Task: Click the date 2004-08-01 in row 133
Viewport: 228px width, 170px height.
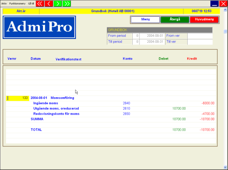Action: [x=39, y=98]
